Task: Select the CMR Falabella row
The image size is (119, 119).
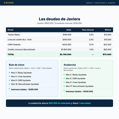Action: (59, 45)
